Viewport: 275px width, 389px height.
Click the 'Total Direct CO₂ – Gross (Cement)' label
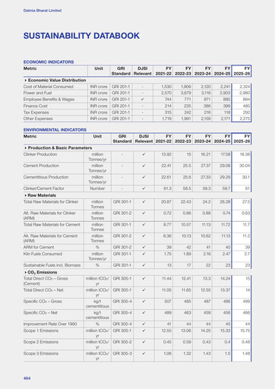(46, 281)
